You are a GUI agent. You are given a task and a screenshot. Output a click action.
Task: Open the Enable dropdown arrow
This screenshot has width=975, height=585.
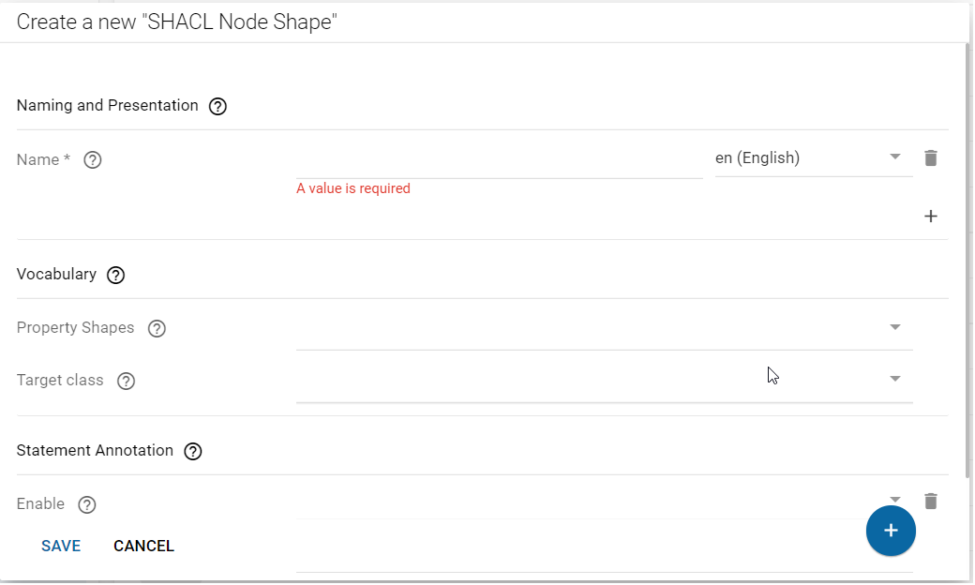pos(894,500)
